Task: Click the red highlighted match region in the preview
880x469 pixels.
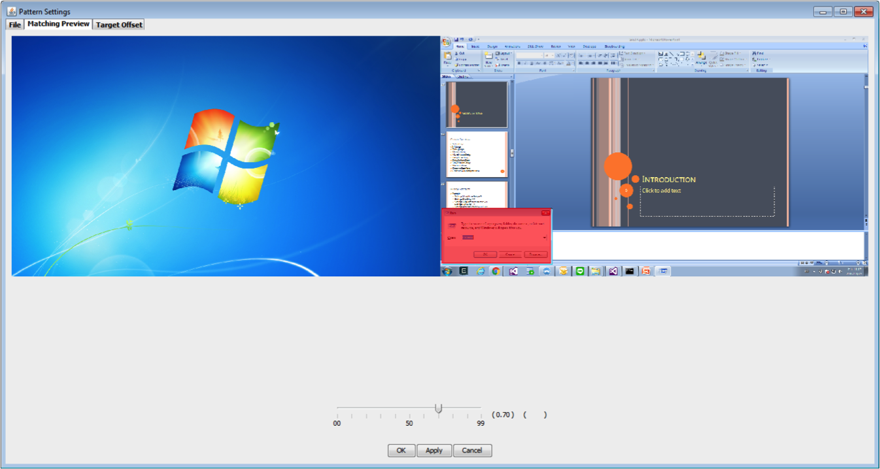Action: [x=497, y=236]
